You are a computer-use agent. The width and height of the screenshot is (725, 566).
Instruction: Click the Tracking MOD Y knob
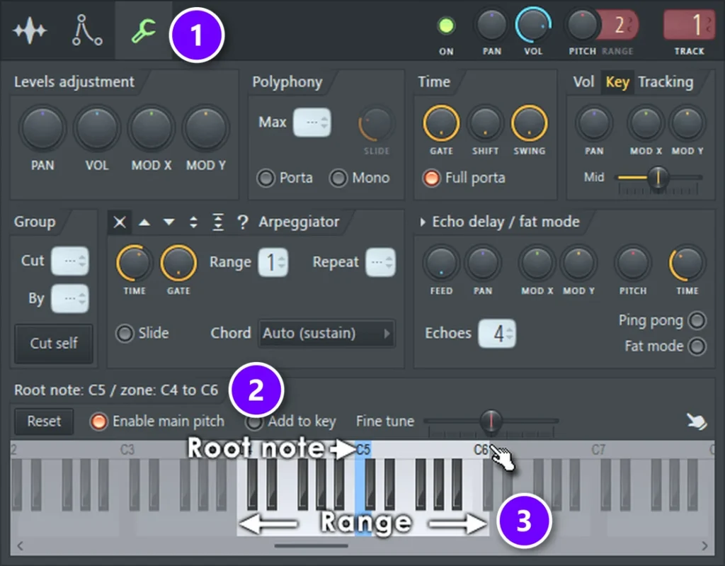click(687, 123)
